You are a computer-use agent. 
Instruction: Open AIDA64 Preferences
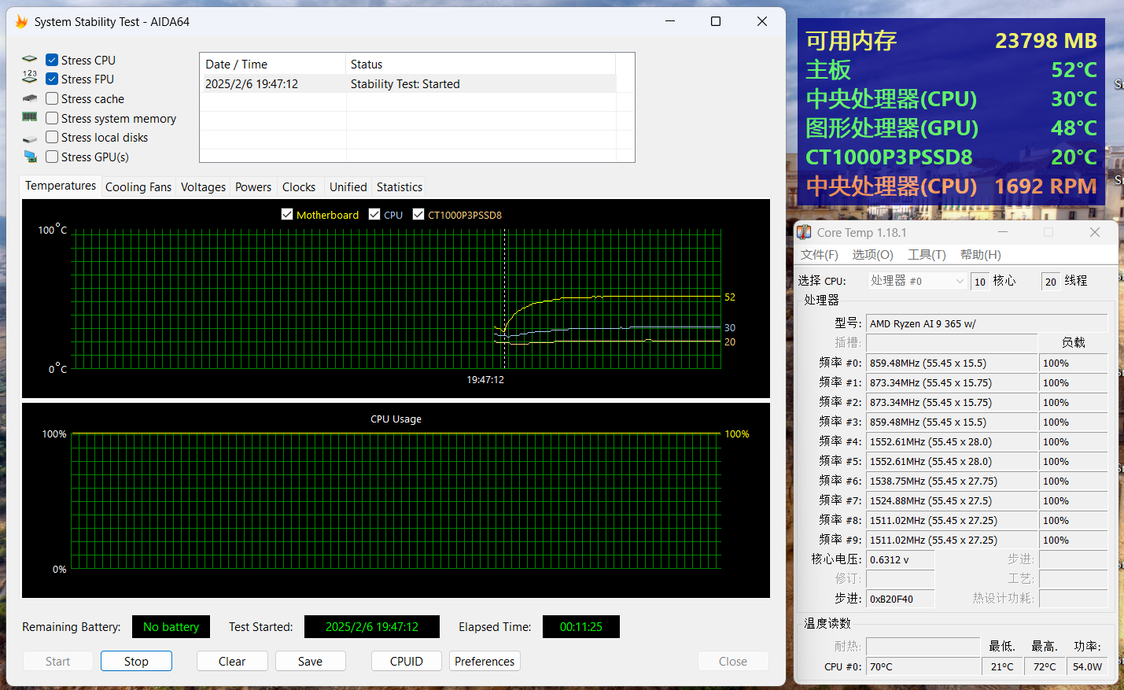tap(485, 662)
